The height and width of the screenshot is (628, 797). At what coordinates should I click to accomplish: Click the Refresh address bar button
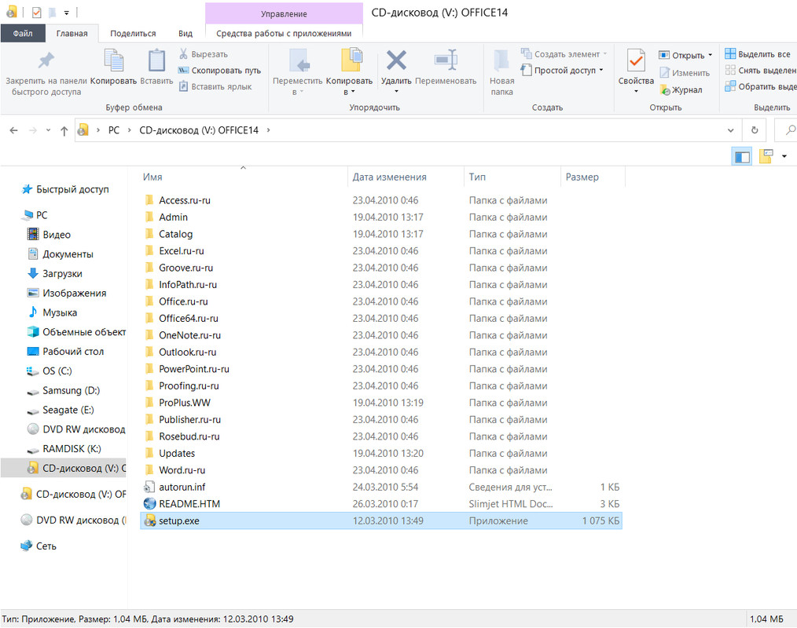pos(755,130)
